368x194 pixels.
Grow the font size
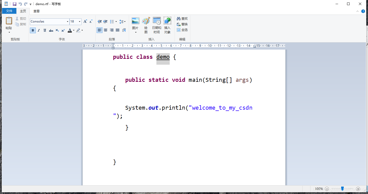(85, 21)
